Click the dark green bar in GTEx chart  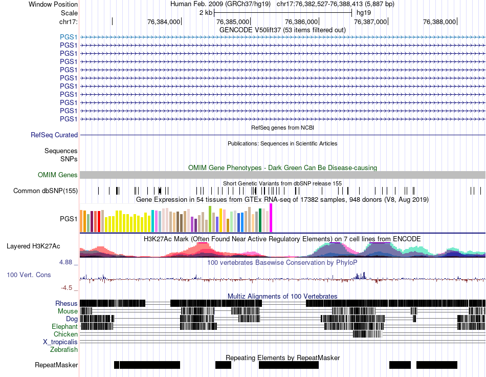pyautogui.click(x=260, y=220)
